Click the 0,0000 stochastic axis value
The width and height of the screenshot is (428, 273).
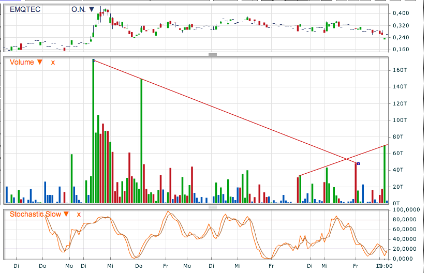tap(403, 259)
